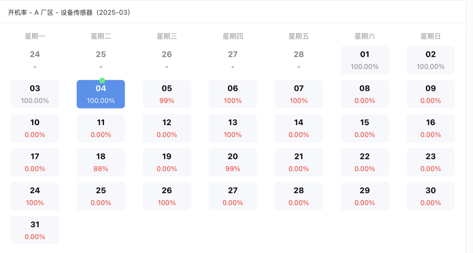Select day 02 on Sunday column
The image size is (473, 253).
431,60
